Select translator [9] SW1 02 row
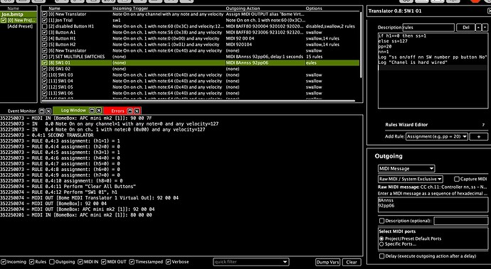491x269 pixels. (x=201, y=69)
